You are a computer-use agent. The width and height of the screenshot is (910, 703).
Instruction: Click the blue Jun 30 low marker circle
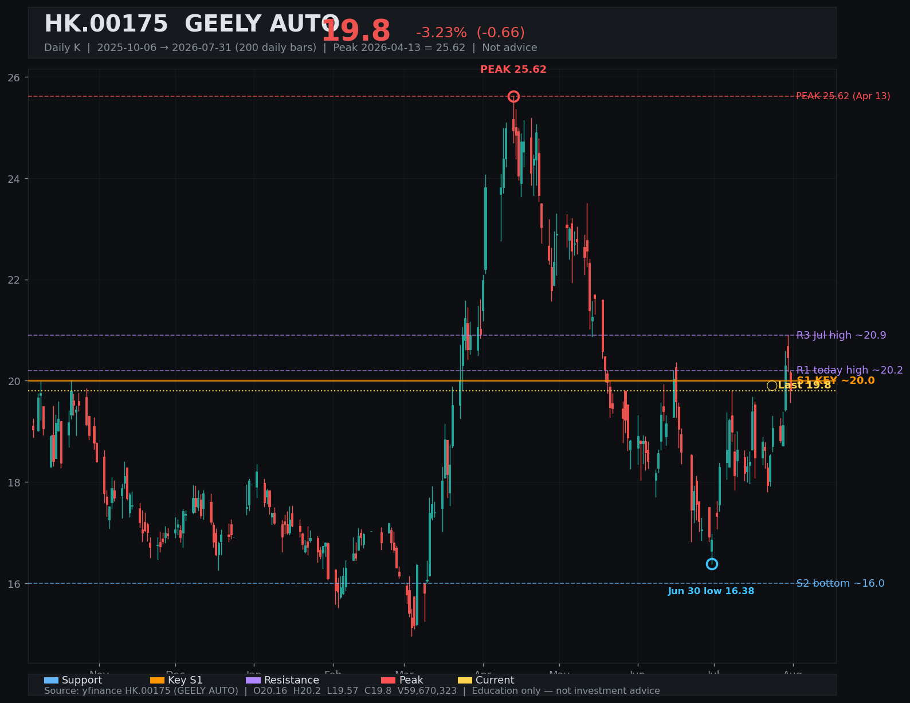(x=712, y=564)
